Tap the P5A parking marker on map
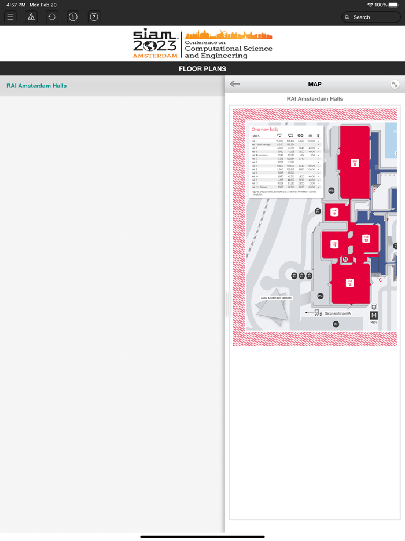Viewport: 405px width, 541px height. click(320, 296)
